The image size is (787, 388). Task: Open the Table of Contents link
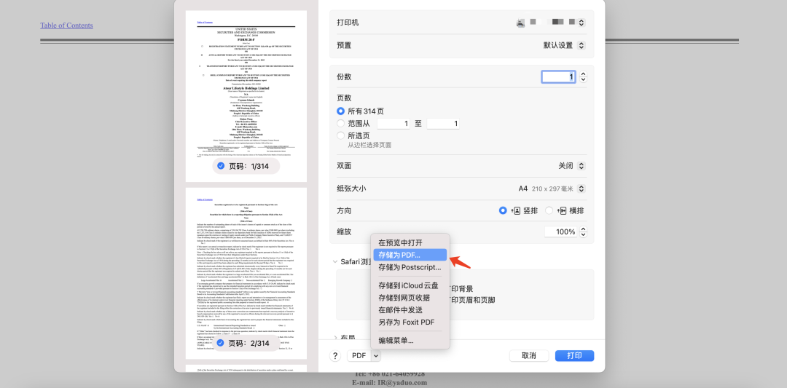point(66,25)
